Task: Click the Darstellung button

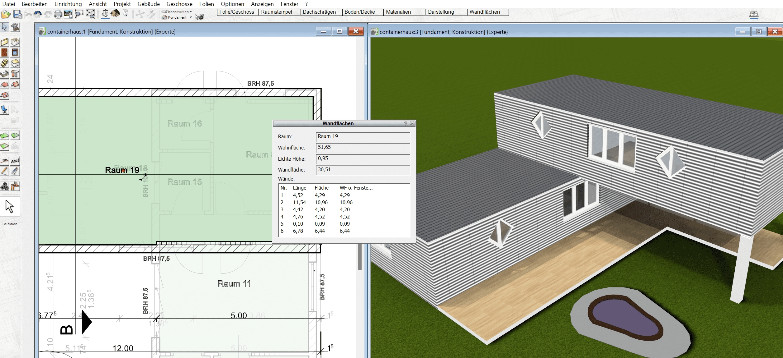Action: (446, 12)
